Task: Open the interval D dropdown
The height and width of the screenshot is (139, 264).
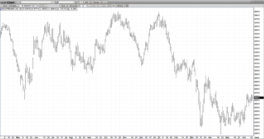Action: tap(74, 2)
